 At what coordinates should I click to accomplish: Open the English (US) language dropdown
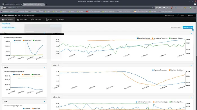169,15
